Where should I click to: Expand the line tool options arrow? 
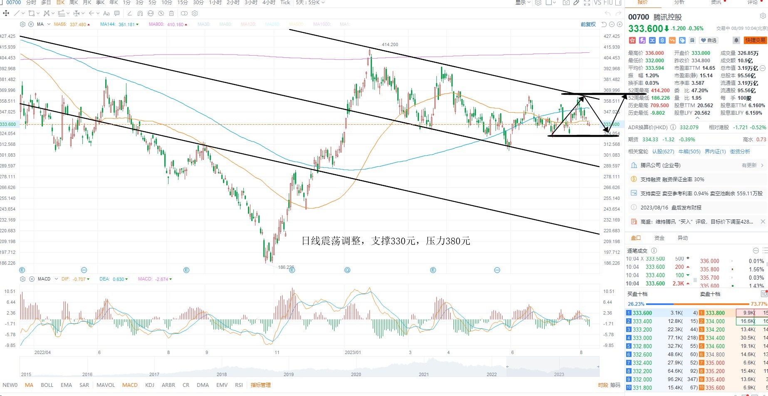pyautogui.click(x=22, y=13)
